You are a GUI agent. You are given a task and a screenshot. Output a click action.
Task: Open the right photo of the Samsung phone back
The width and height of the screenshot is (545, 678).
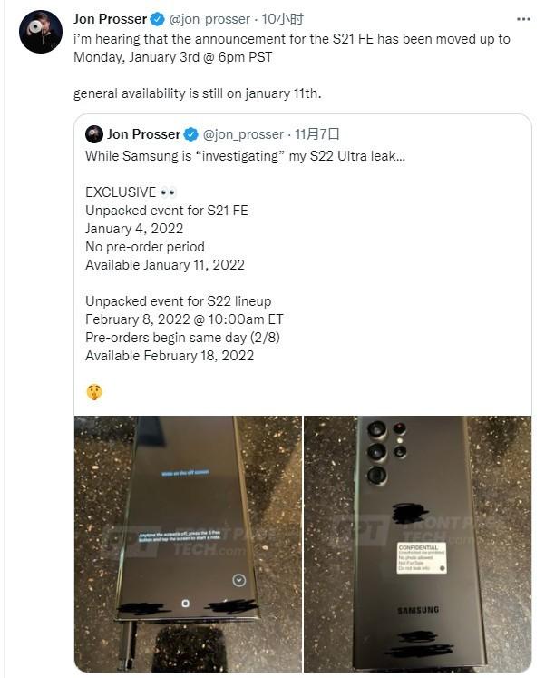(x=418, y=544)
